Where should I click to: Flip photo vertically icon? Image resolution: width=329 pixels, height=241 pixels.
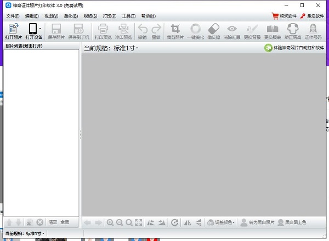pos(198,222)
